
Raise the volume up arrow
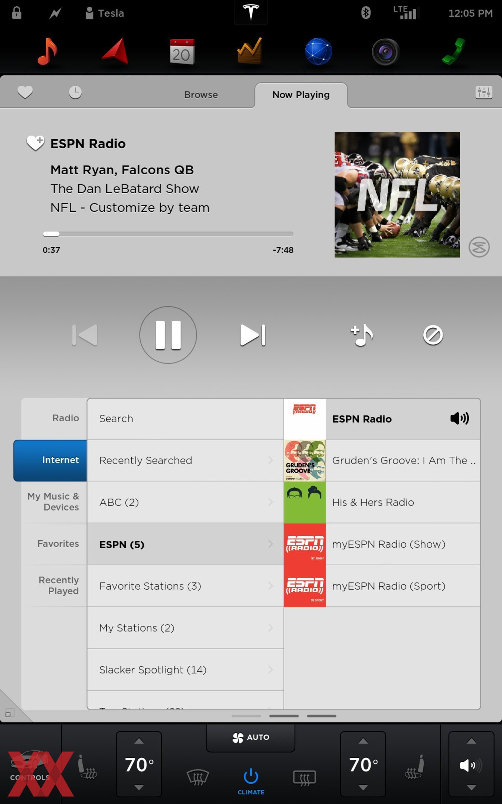tap(471, 741)
